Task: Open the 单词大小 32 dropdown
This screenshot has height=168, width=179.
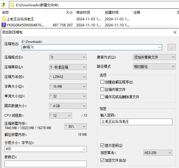Action: [x=68, y=96]
